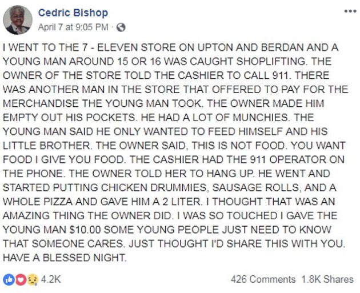Image resolution: width=360 pixels, height=293 pixels.
Task: Click the sad face reaction icon
Action: (33, 280)
